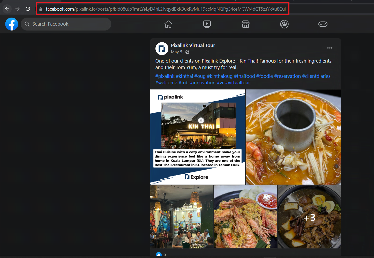
Task: Open Marketplace from the top navigation
Action: pyautogui.click(x=245, y=24)
